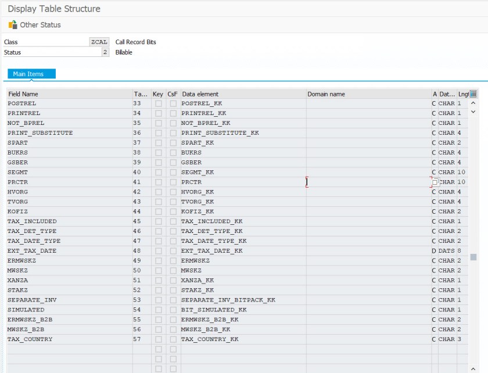Click the Status field showing 2
Screen dimensions: 488x373
click(x=105, y=52)
